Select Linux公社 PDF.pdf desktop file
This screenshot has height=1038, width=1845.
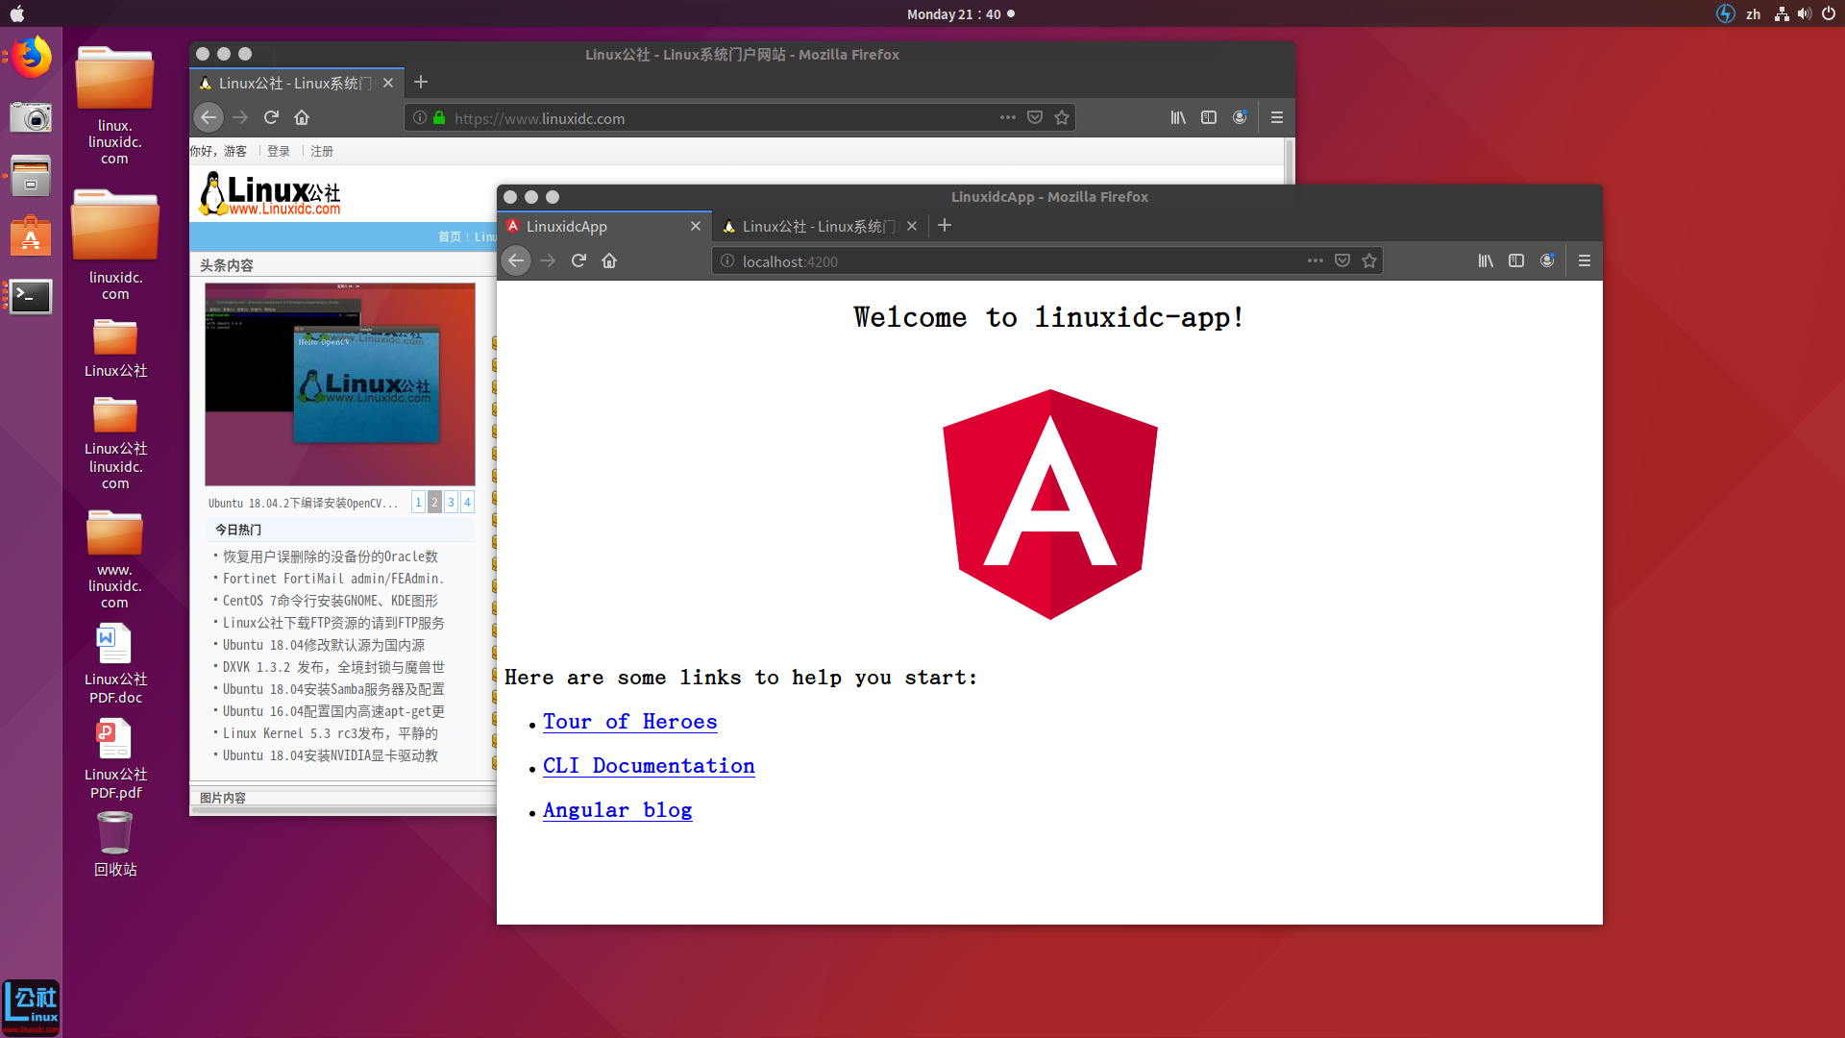tap(114, 759)
